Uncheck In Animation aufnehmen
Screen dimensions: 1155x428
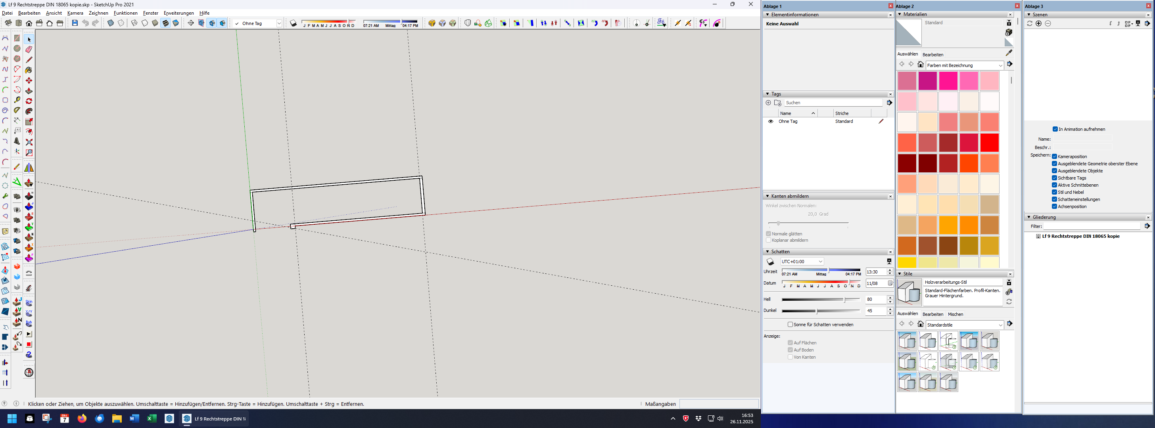pos(1055,129)
